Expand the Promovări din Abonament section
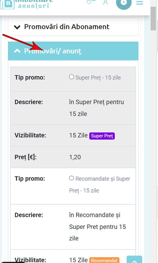This screenshot has height=263, width=158. click(x=67, y=27)
